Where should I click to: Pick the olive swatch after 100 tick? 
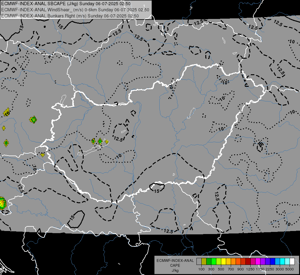click(x=204, y=261)
